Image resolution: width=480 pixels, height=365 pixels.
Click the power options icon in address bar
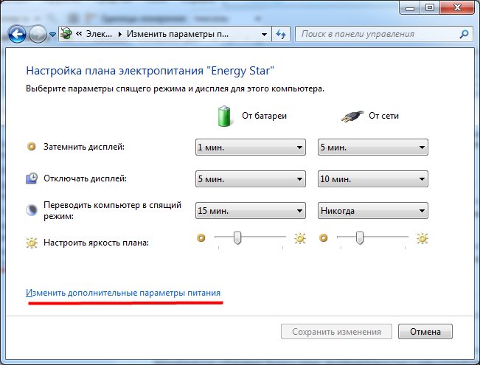pyautogui.click(x=66, y=34)
